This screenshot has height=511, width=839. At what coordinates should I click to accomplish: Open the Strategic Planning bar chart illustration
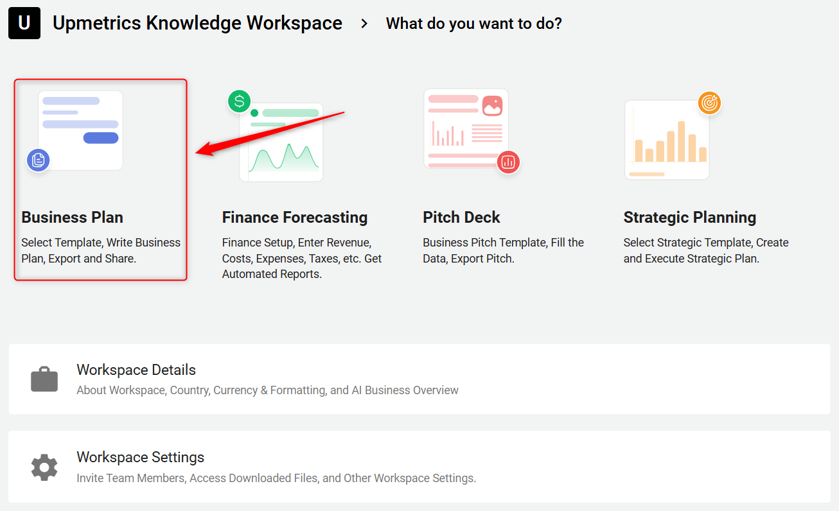click(x=667, y=140)
